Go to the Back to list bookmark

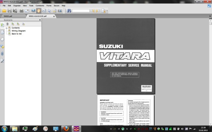click(17, 34)
